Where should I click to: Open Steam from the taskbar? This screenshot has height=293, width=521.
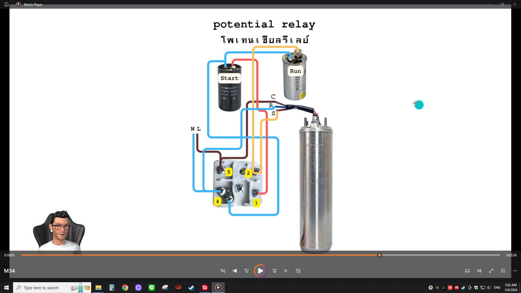click(x=191, y=288)
